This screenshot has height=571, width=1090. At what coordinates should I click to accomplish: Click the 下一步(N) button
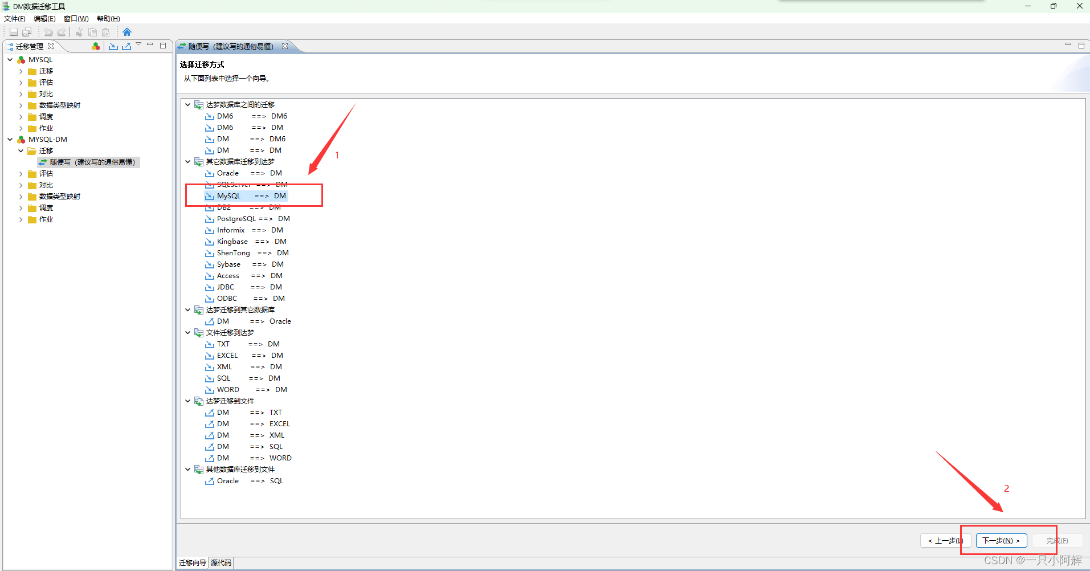[1000, 540]
